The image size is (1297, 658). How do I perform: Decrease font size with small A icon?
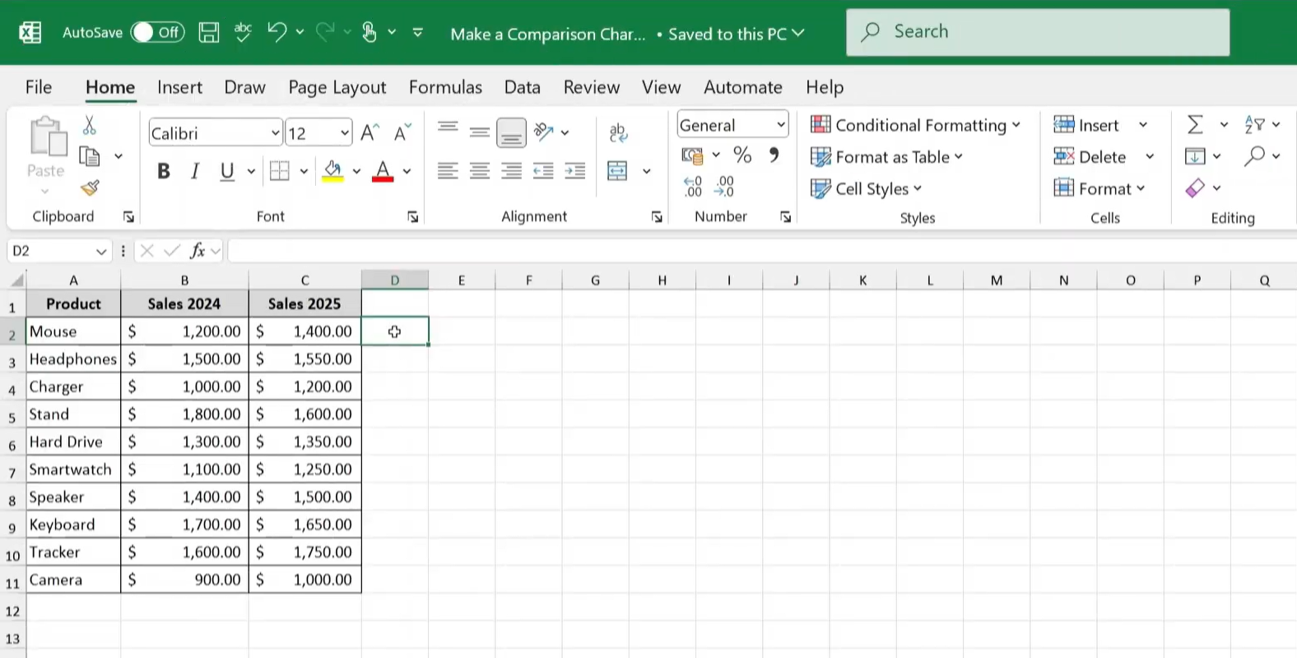point(402,132)
